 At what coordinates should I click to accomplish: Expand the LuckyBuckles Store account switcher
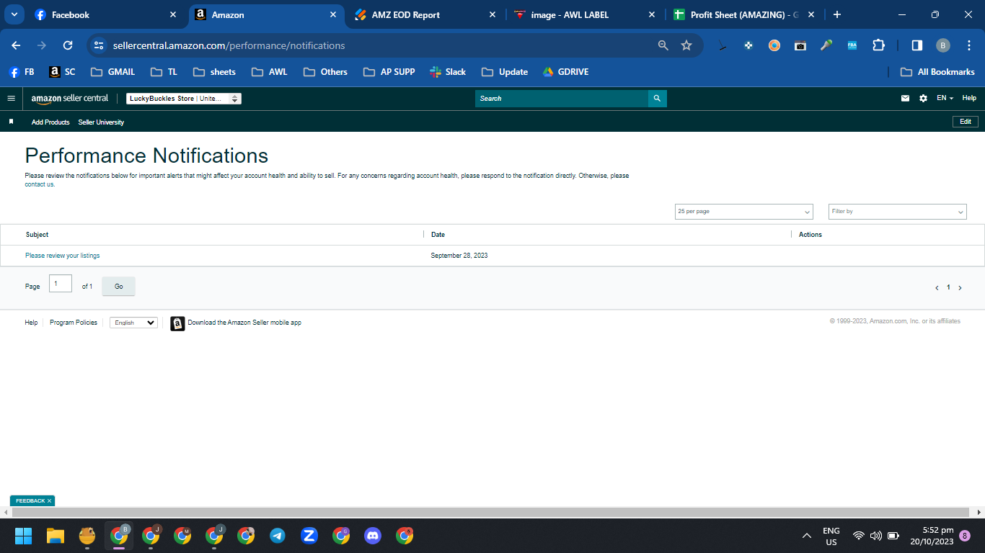(184, 99)
